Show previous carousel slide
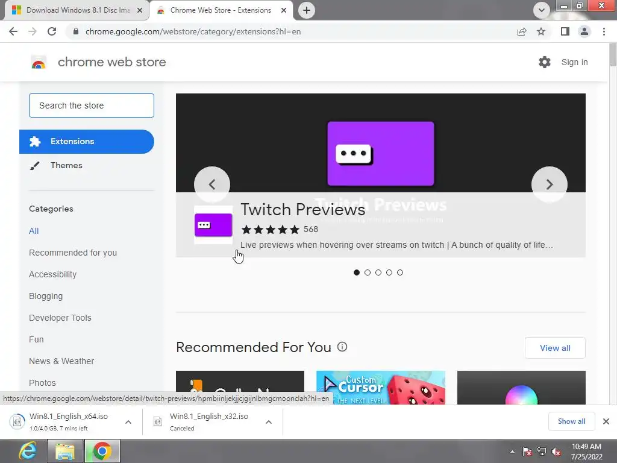617x463 pixels. coord(212,184)
